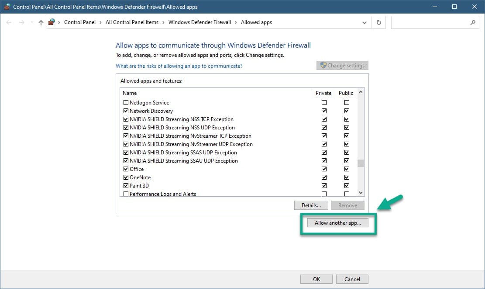Click the Details... button

point(311,205)
